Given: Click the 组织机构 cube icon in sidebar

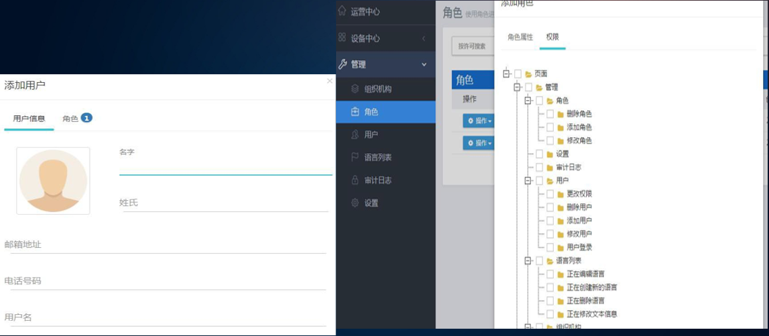Looking at the screenshot, I should [x=355, y=89].
